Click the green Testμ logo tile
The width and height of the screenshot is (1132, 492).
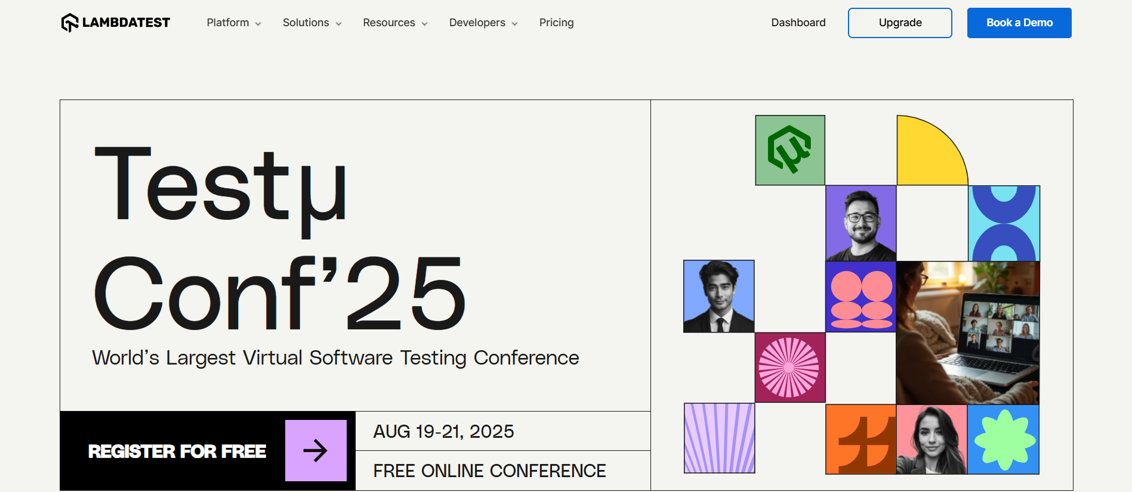pos(790,150)
